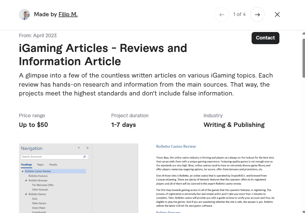This screenshot has width=305, height=213.
Task: Go to the previous project with left arrow
Action: (222, 14)
